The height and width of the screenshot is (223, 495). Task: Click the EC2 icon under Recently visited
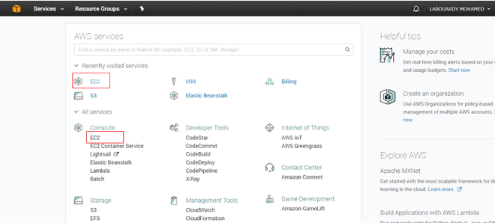pos(78,81)
